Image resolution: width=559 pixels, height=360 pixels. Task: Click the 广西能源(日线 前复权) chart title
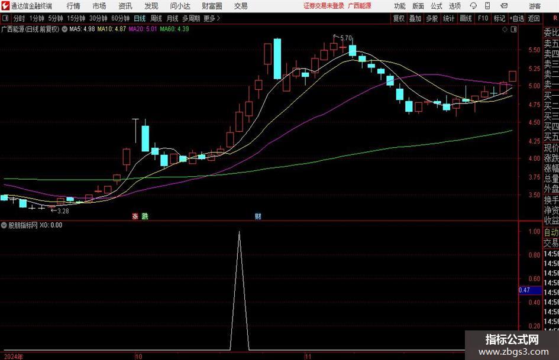[30, 29]
